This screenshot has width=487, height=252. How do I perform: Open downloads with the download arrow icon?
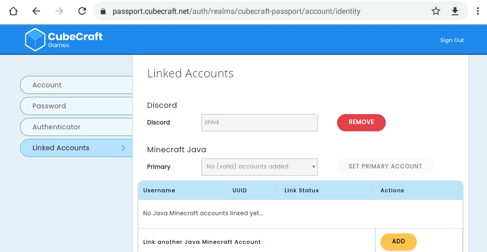[x=455, y=11]
